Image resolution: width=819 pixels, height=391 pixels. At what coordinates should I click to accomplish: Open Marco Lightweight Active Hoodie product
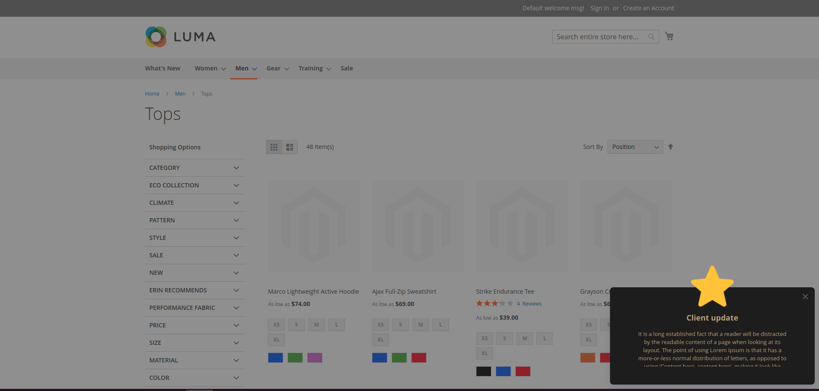(x=314, y=292)
